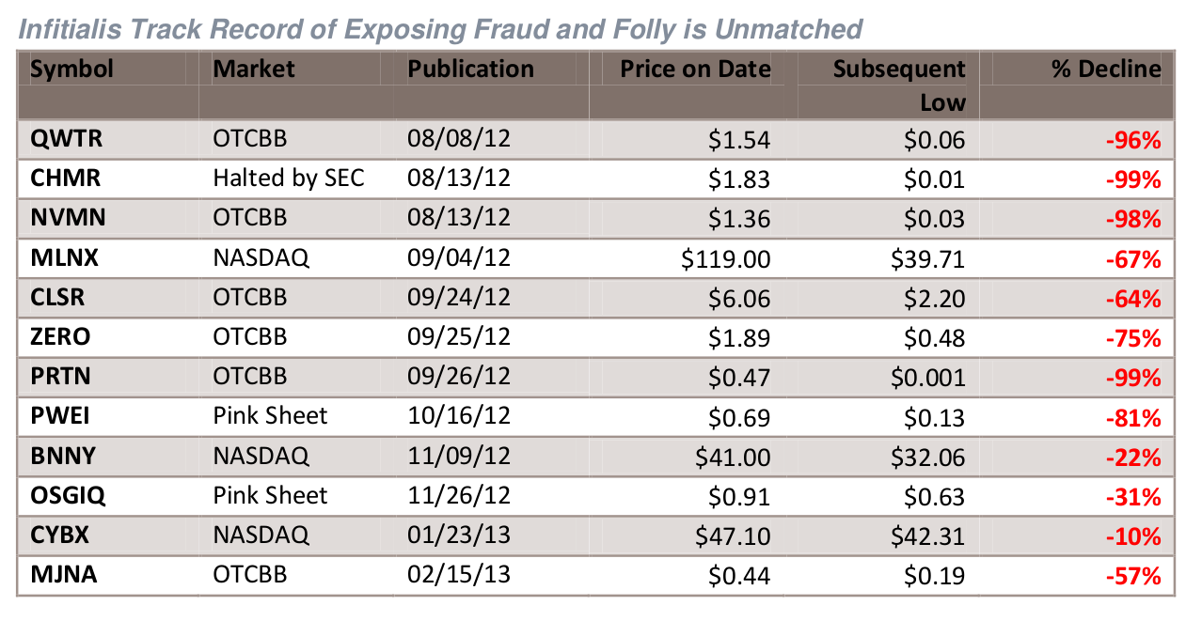Click the NVMN symbol cell
The image size is (1186, 621).
[68, 218]
